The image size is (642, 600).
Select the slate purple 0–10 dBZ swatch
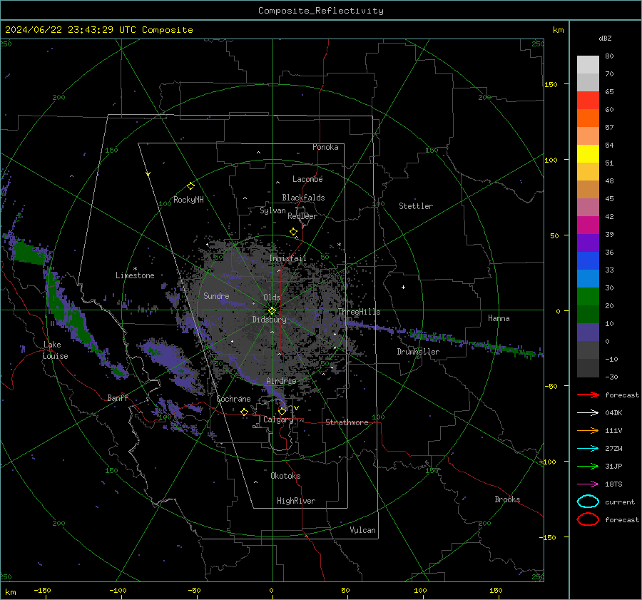tap(588, 332)
